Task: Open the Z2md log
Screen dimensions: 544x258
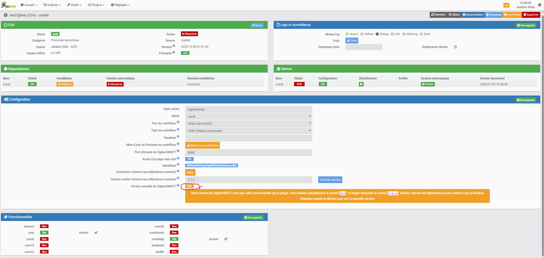Action: point(352,41)
